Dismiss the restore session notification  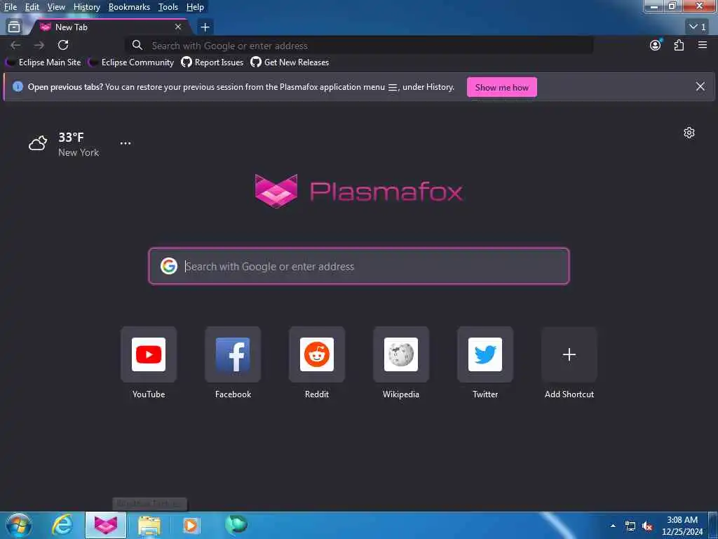[700, 86]
